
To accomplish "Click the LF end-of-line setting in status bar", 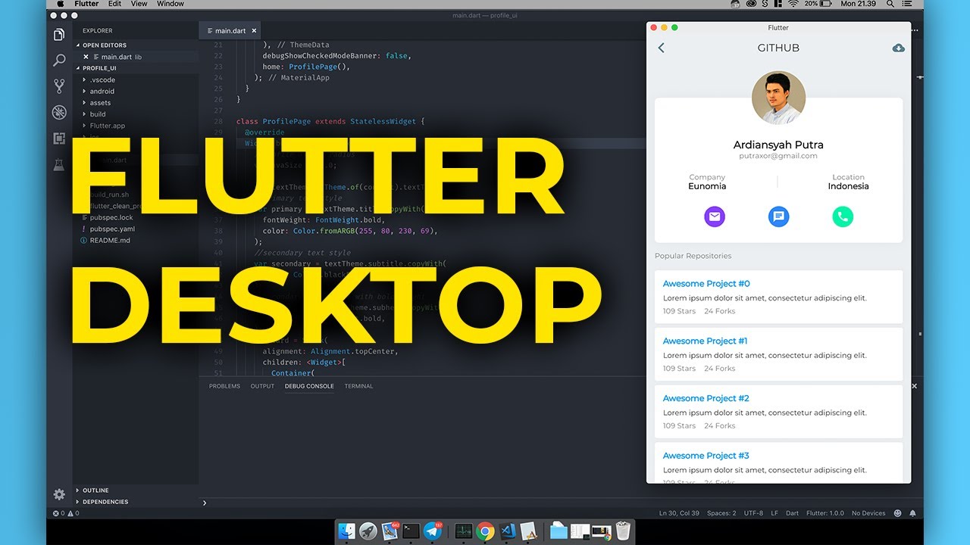I will pyautogui.click(x=774, y=513).
